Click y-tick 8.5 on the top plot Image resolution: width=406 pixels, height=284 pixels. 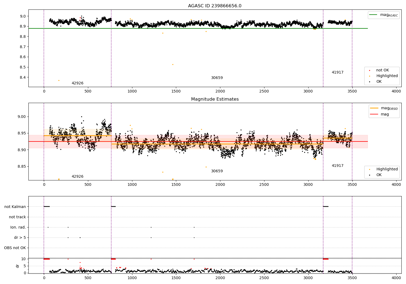pos(22,67)
